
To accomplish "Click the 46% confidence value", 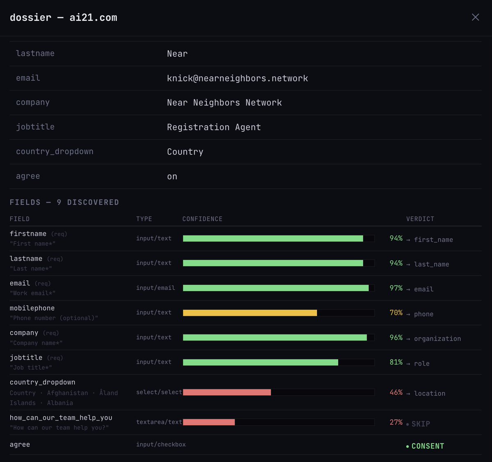I will tap(396, 392).
